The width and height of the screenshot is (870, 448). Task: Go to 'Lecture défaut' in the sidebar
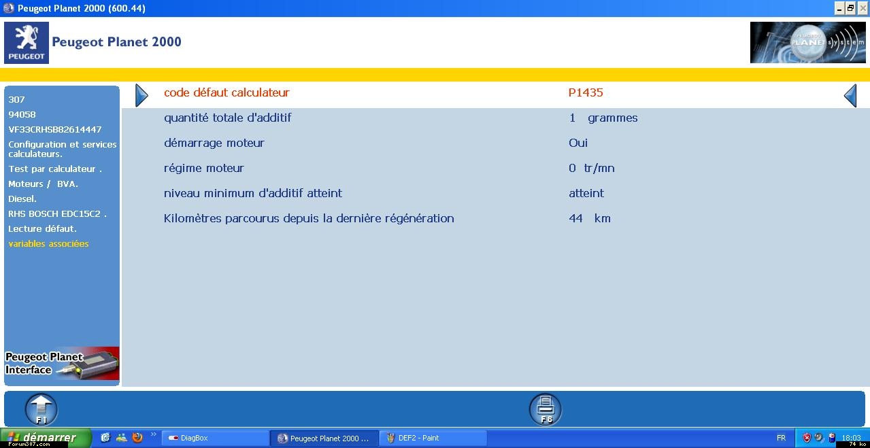point(42,228)
